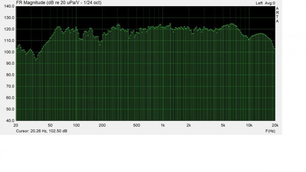
Task: Click the 10k frequency axis label
Action: tap(249, 125)
